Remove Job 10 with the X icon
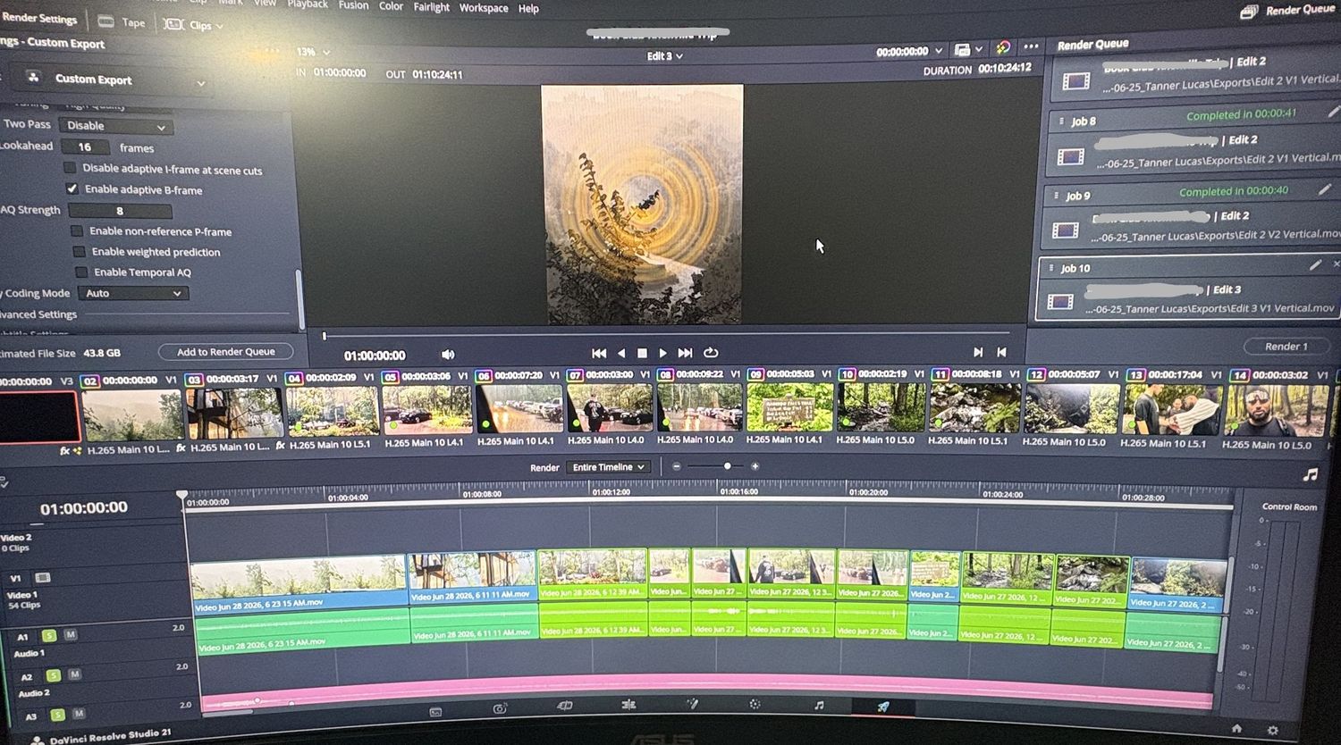This screenshot has width=1341, height=745. coord(1336,264)
